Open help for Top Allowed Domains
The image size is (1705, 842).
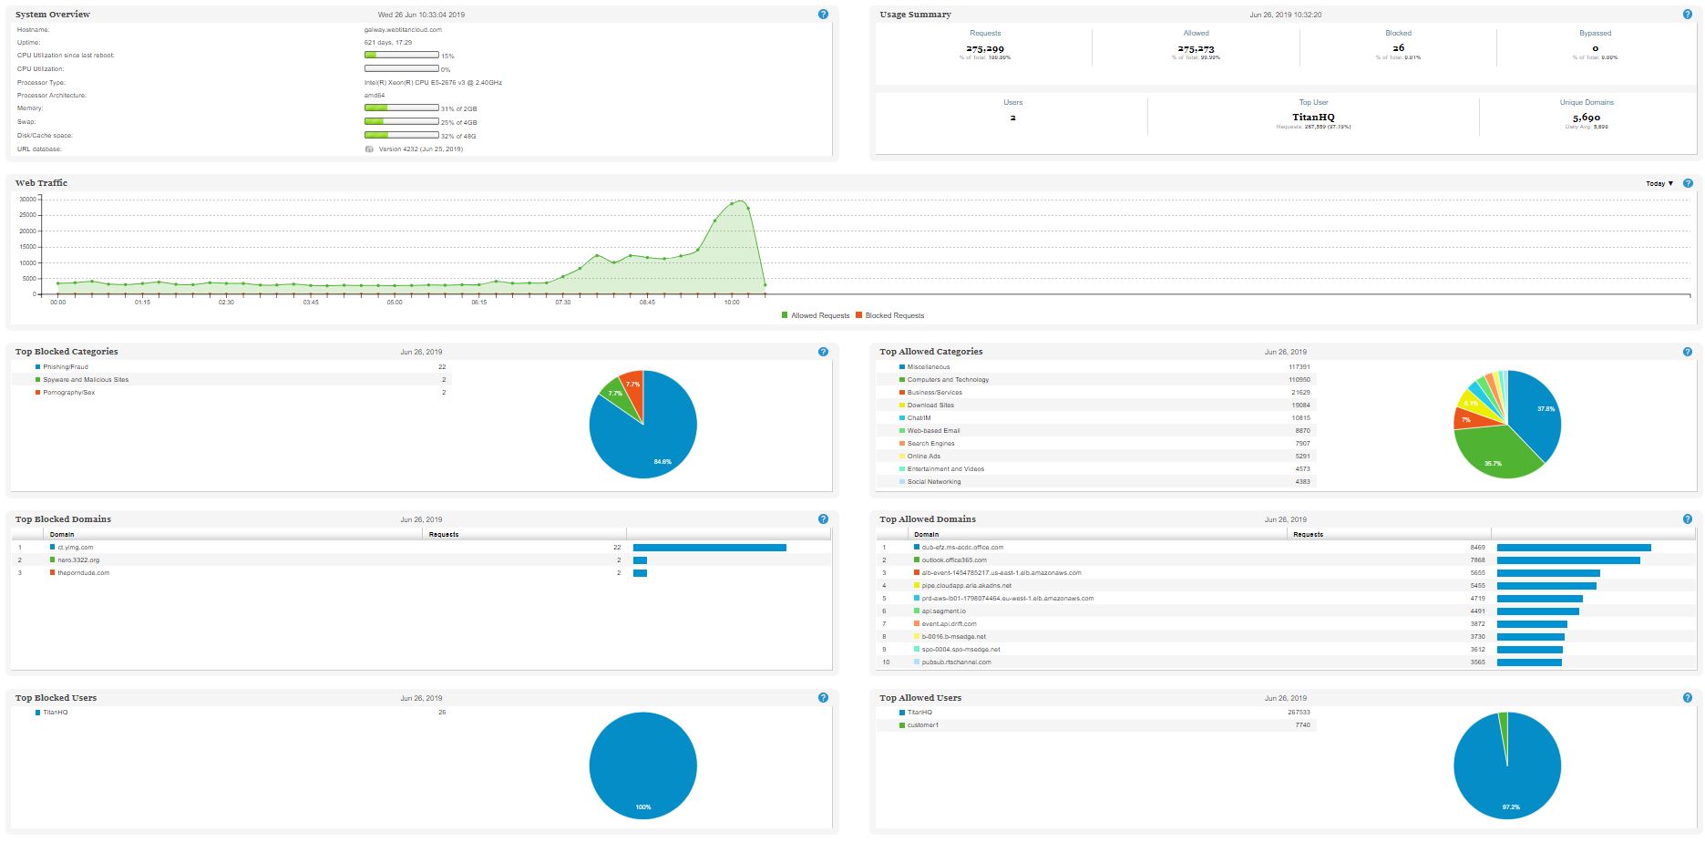tap(1687, 519)
